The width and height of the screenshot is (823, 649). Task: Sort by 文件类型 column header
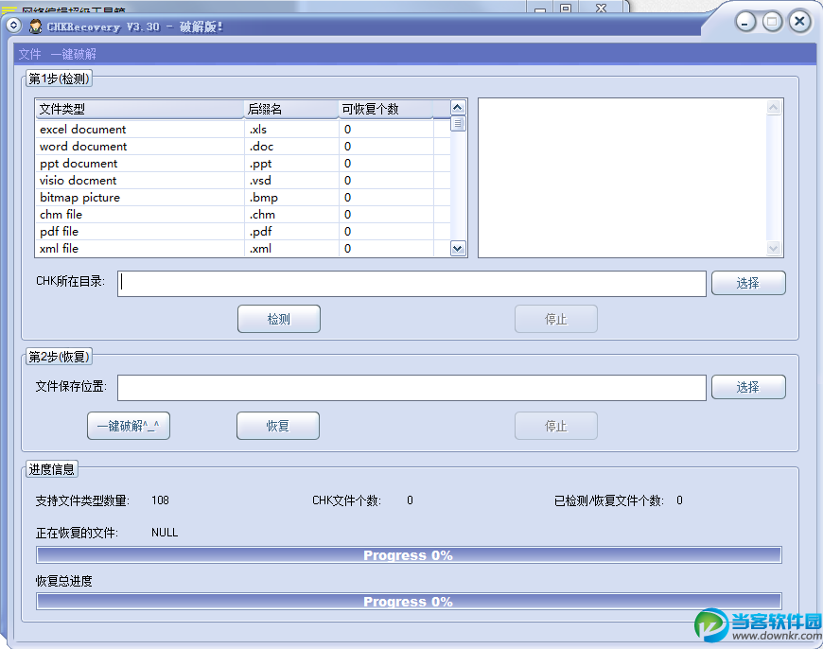pyautogui.click(x=140, y=109)
